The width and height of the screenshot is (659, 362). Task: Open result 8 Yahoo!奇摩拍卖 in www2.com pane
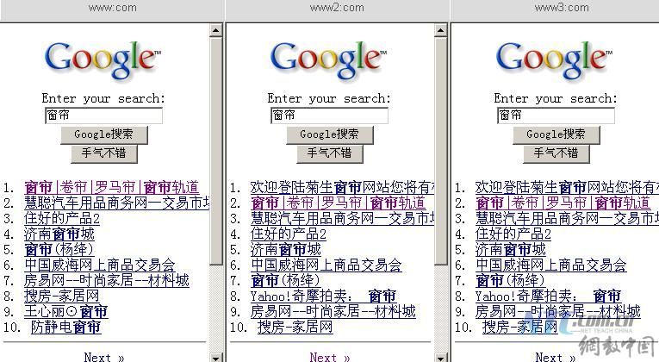click(323, 296)
